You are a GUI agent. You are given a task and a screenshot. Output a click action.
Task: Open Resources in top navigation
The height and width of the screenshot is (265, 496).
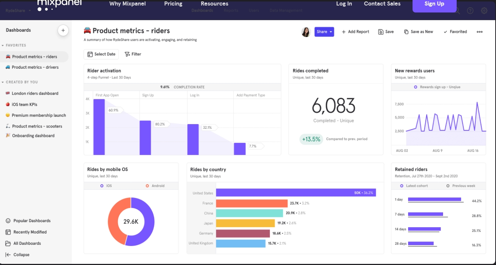214,4
